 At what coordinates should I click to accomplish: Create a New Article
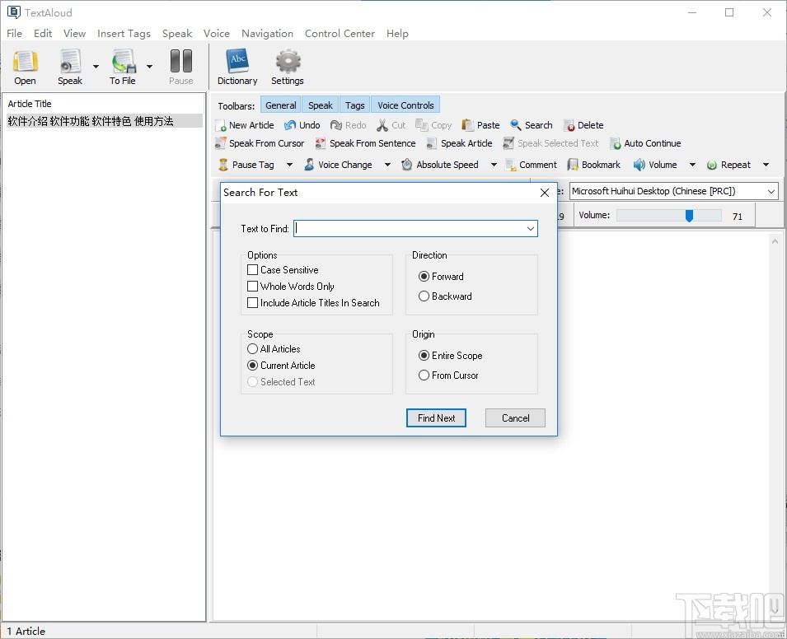click(x=245, y=124)
